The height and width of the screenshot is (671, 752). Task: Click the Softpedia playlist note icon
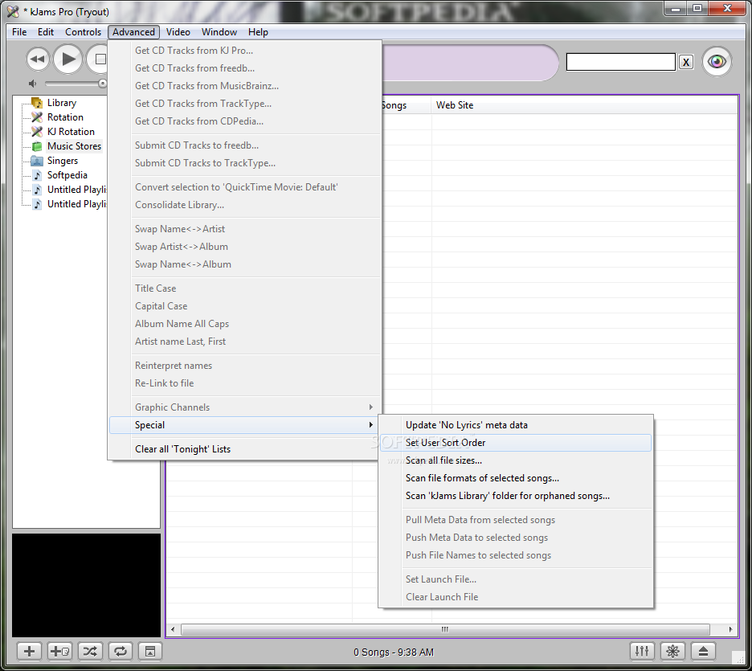click(x=37, y=175)
